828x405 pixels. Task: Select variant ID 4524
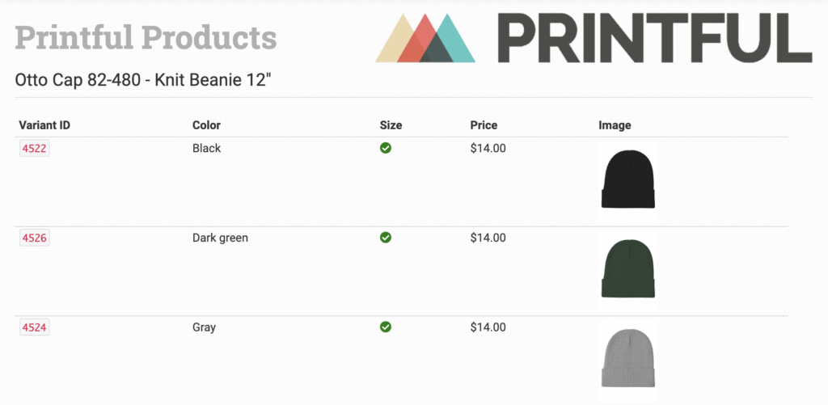coord(35,328)
